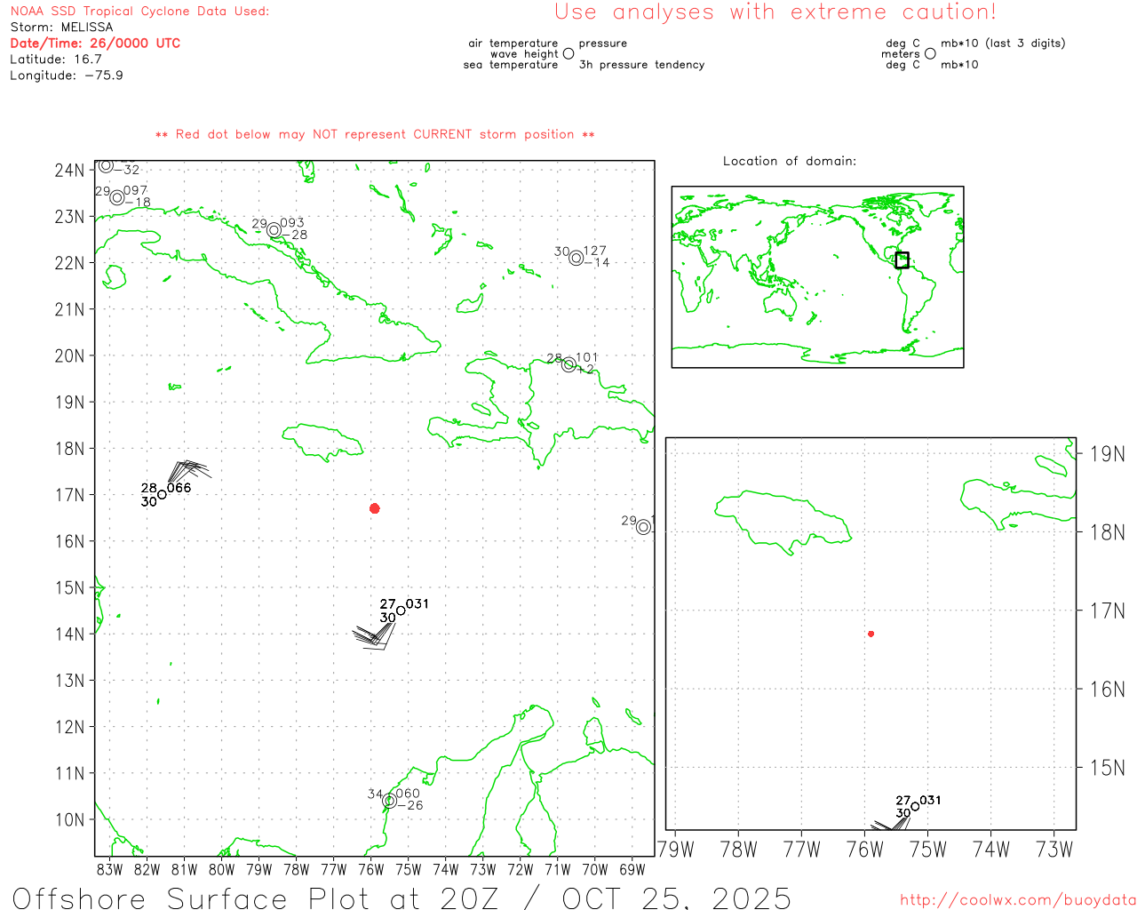Select the main map buoy circle reading 031
This screenshot has height=910, width=1137.
pyautogui.click(x=401, y=611)
